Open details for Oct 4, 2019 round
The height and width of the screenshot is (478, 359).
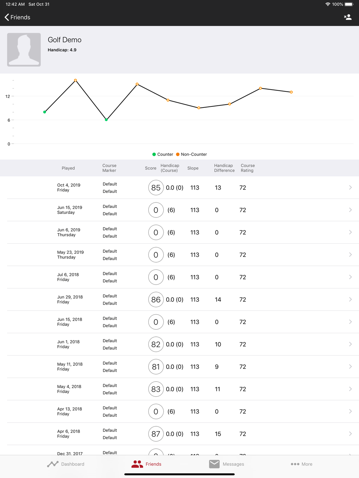click(179, 188)
